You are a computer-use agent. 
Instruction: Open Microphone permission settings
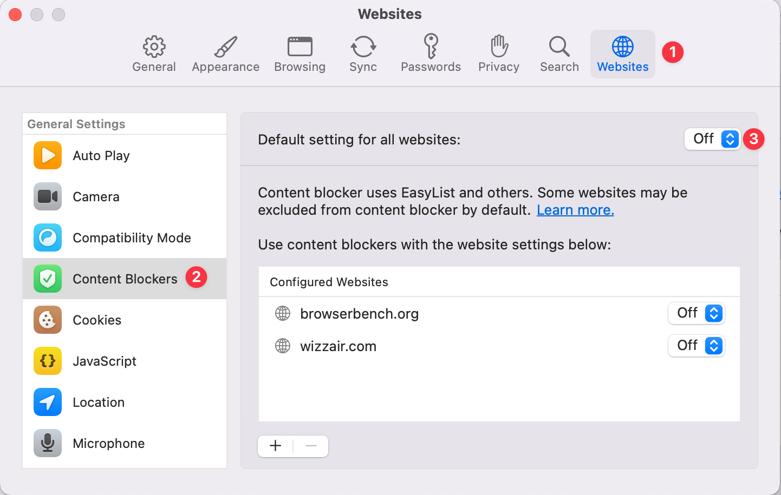108,443
